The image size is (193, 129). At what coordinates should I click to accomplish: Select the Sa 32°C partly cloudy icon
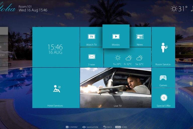(139, 58)
